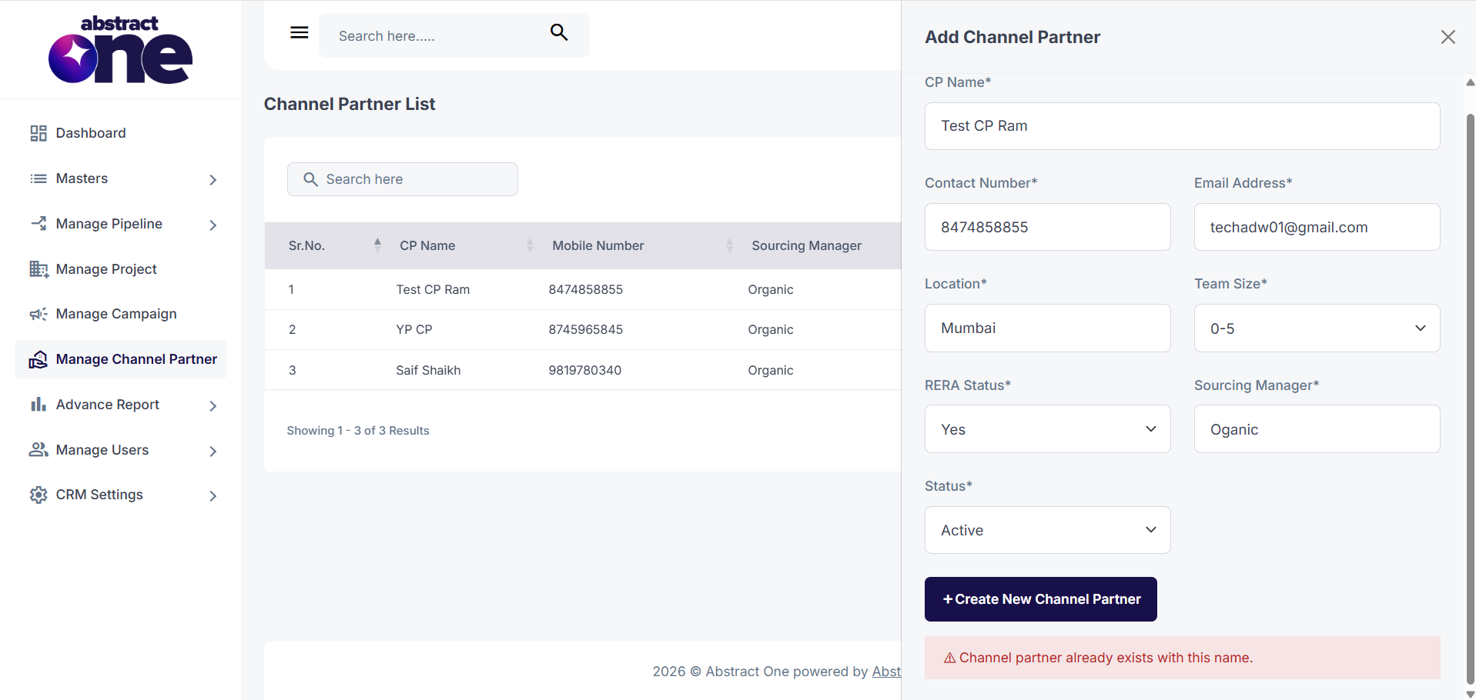This screenshot has width=1476, height=700.
Task: Click the Advance Report bar chart icon
Action: click(x=38, y=405)
